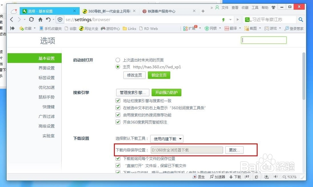Click the options search input box
The width and height of the screenshot is (313, 187).
pyautogui.click(x=264, y=40)
